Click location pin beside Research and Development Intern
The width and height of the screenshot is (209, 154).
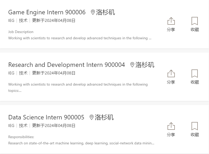tap(132, 65)
